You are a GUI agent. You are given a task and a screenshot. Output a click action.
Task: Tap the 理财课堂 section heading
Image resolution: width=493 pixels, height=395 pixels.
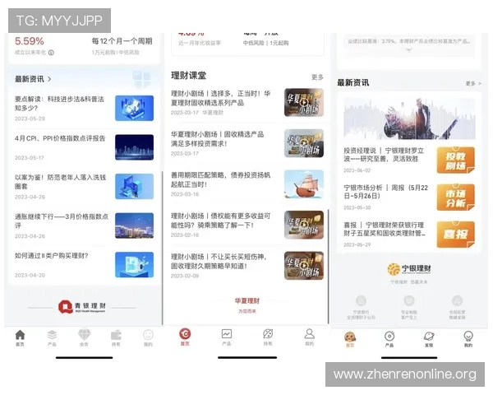pyautogui.click(x=188, y=76)
